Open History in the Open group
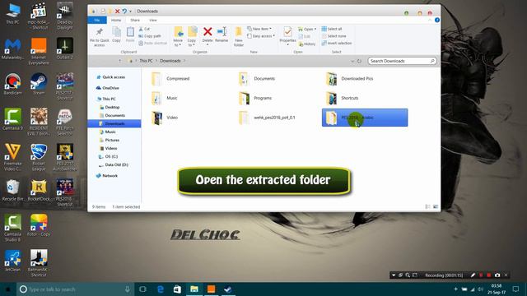 click(307, 44)
